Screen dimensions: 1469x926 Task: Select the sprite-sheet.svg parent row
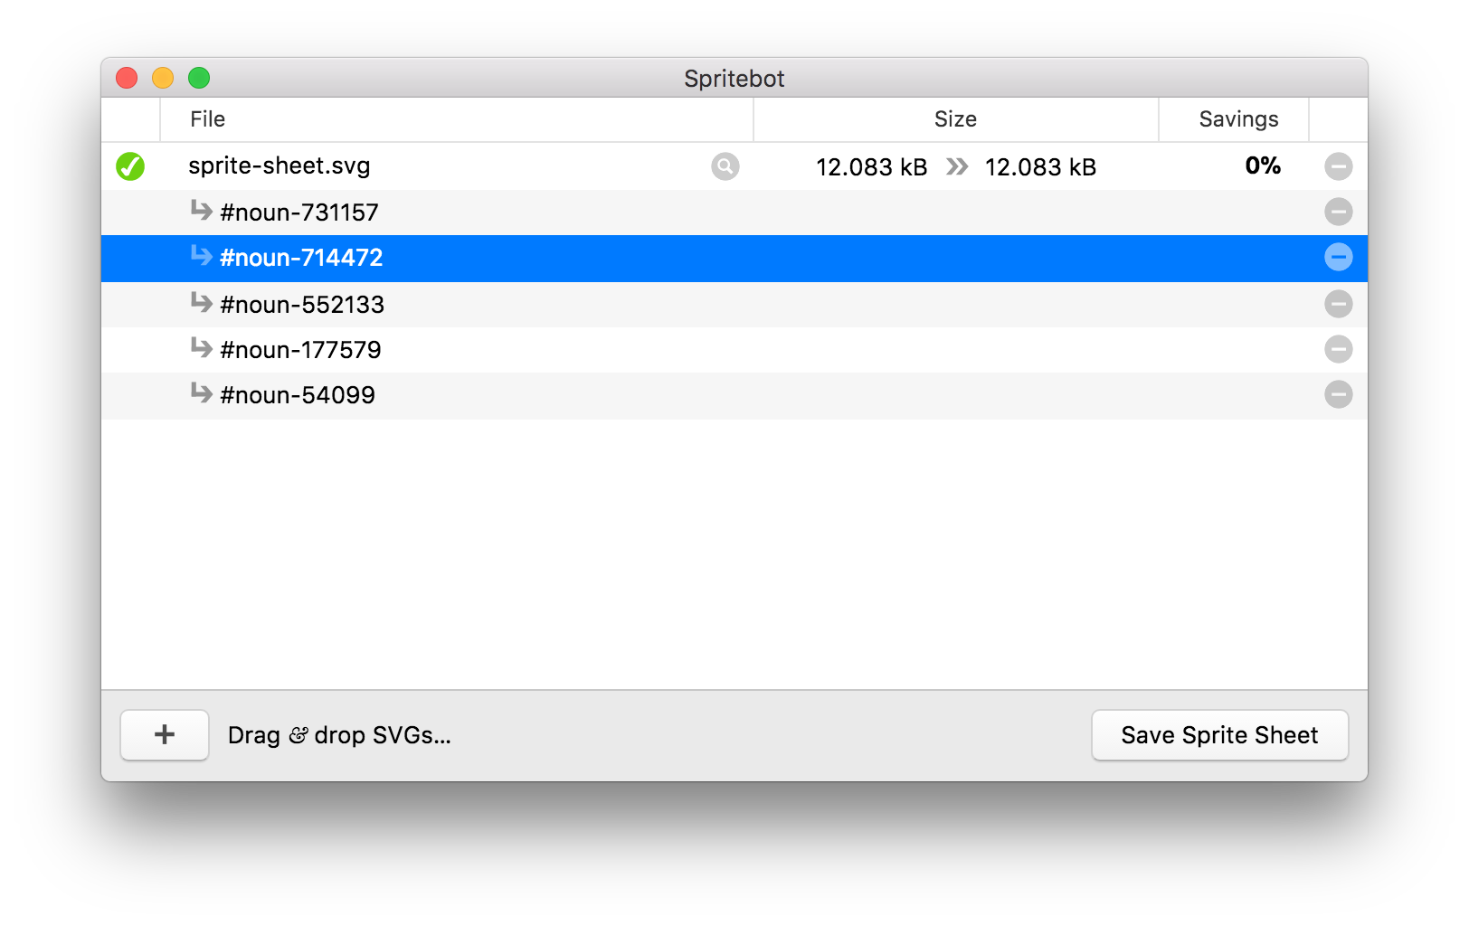pyautogui.click(x=279, y=166)
